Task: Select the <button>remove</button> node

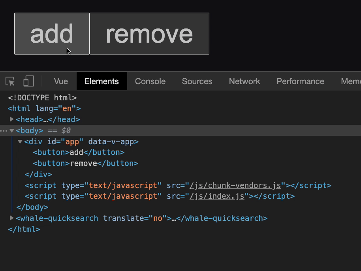Action: [x=85, y=164]
